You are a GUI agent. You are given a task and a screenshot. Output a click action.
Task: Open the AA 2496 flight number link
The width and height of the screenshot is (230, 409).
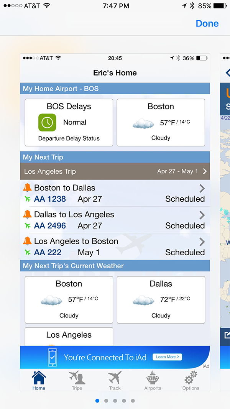coord(50,226)
